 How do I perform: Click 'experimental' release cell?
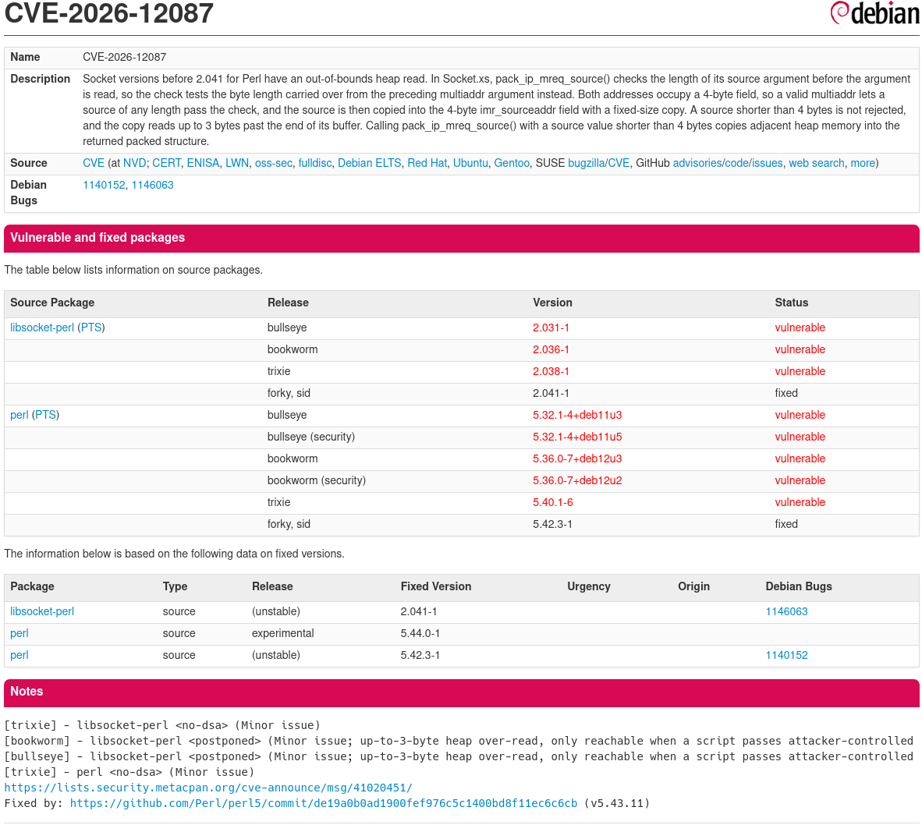click(283, 633)
